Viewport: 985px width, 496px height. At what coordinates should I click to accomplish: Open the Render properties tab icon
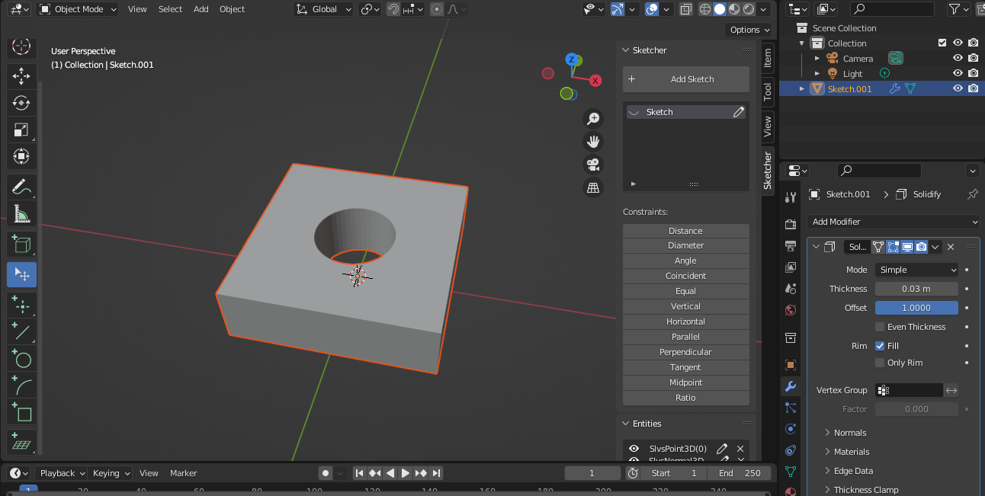coord(791,224)
